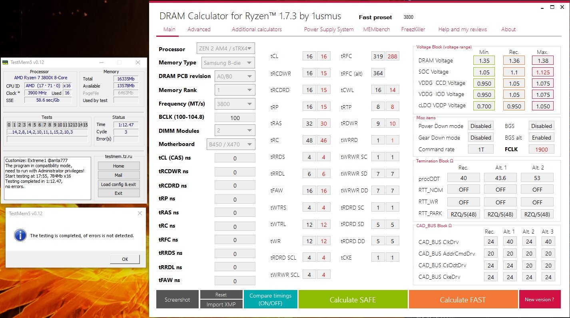Click the Gear Down mode Disabled value
570x318 pixels.
(x=480, y=138)
